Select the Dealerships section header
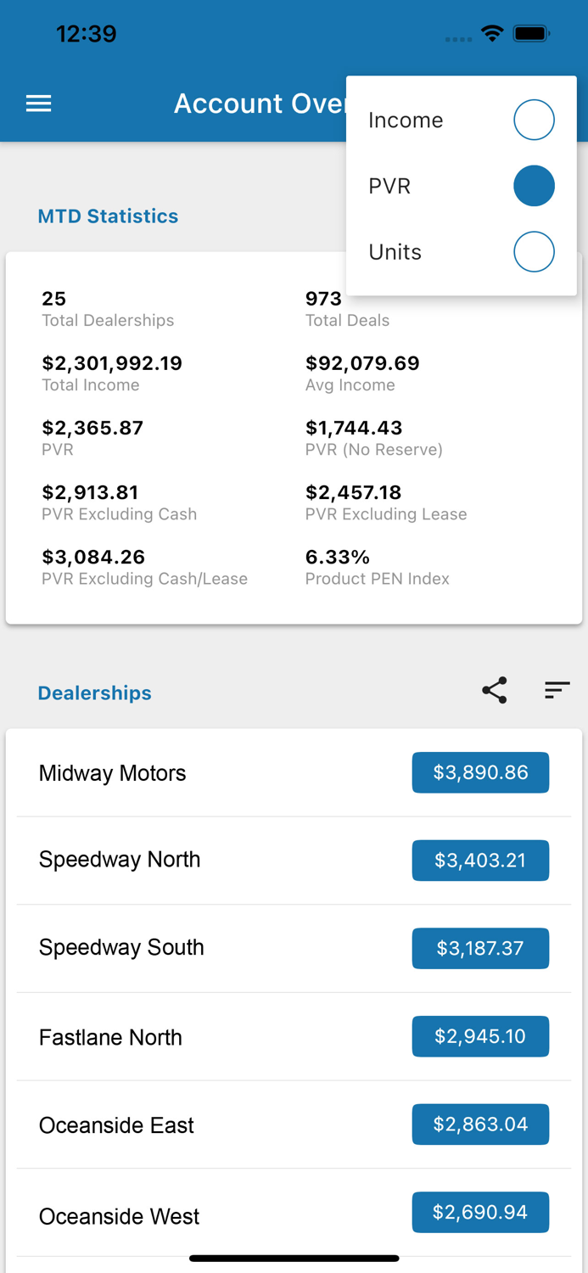Image resolution: width=588 pixels, height=1273 pixels. pyautogui.click(x=94, y=693)
